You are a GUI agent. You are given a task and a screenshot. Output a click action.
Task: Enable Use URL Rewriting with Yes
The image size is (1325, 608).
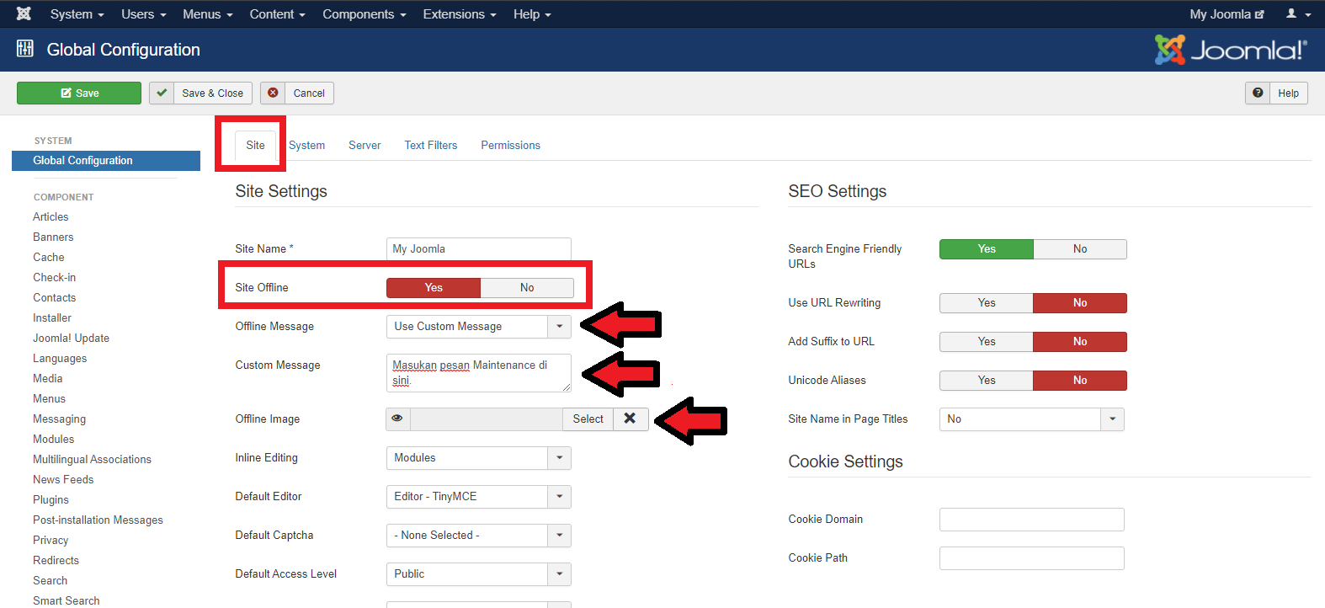pos(986,303)
